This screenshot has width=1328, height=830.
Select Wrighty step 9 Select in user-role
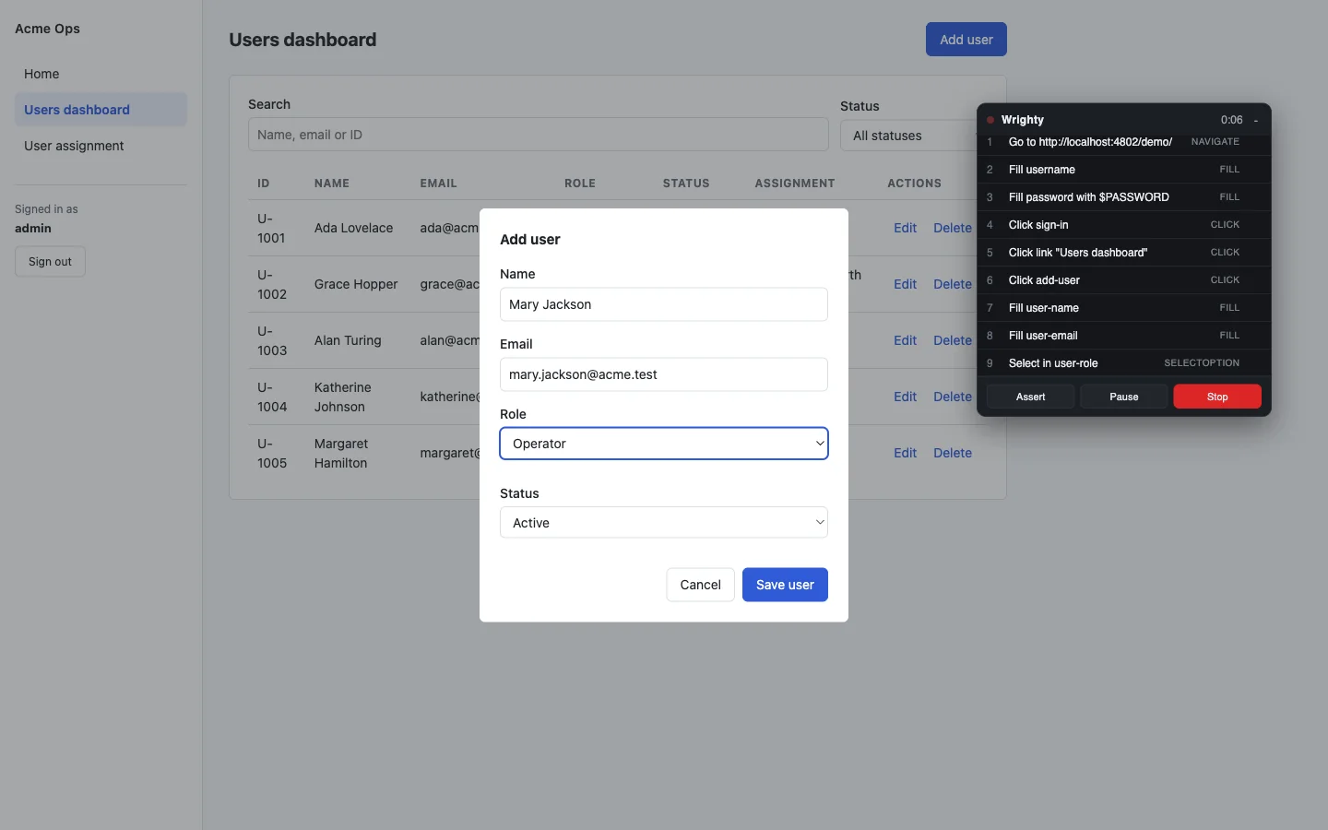click(x=1123, y=363)
